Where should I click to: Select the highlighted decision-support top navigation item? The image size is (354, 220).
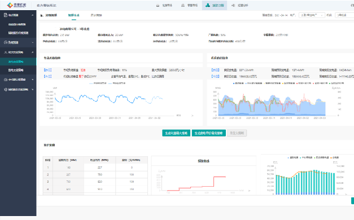click(x=215, y=5)
